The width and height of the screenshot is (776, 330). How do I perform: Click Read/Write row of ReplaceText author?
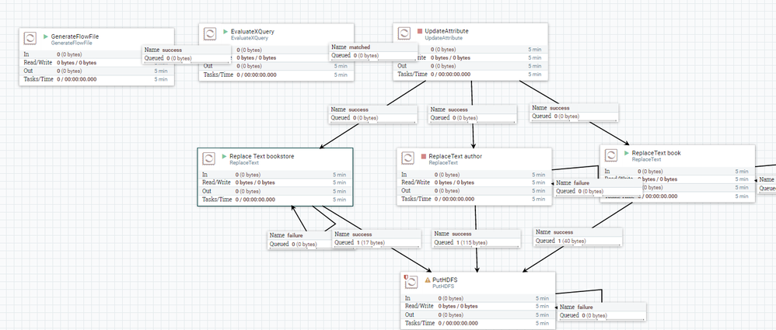[x=474, y=182]
